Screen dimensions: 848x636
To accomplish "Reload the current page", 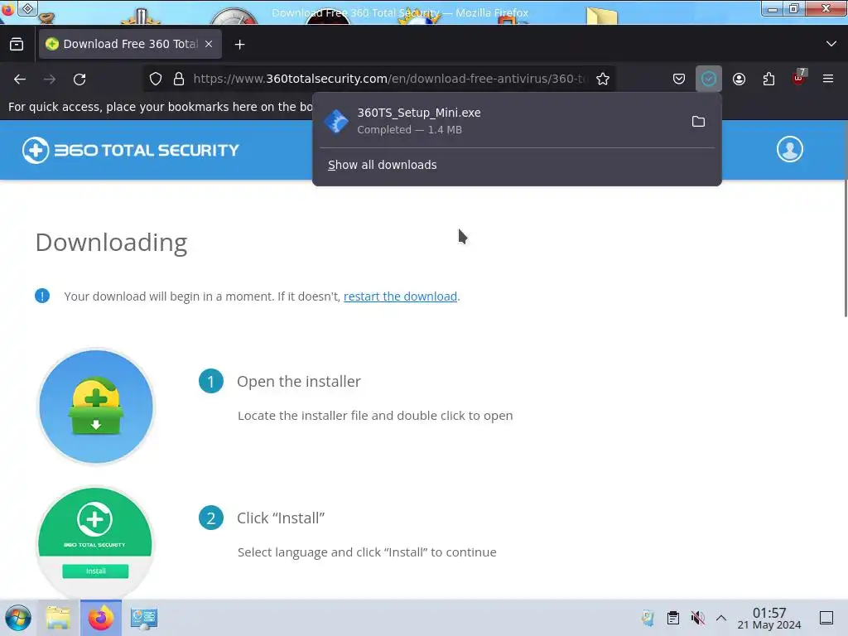I will [79, 79].
